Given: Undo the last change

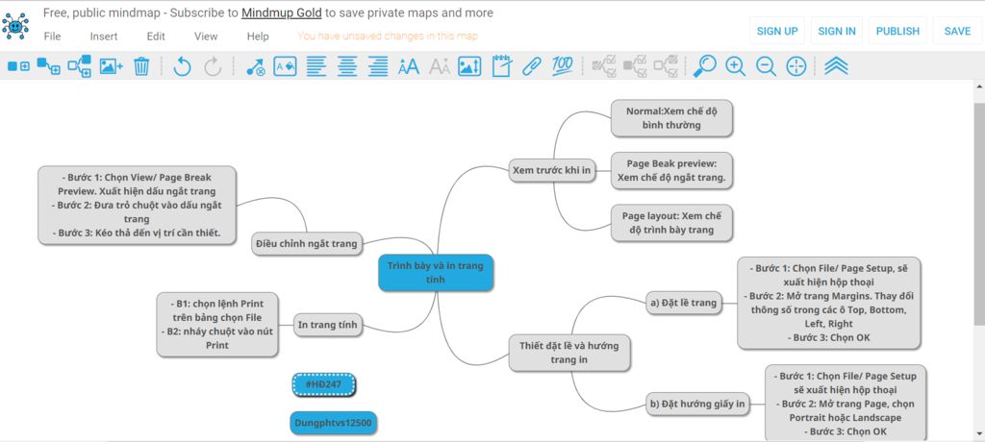Looking at the screenshot, I should click(182, 66).
